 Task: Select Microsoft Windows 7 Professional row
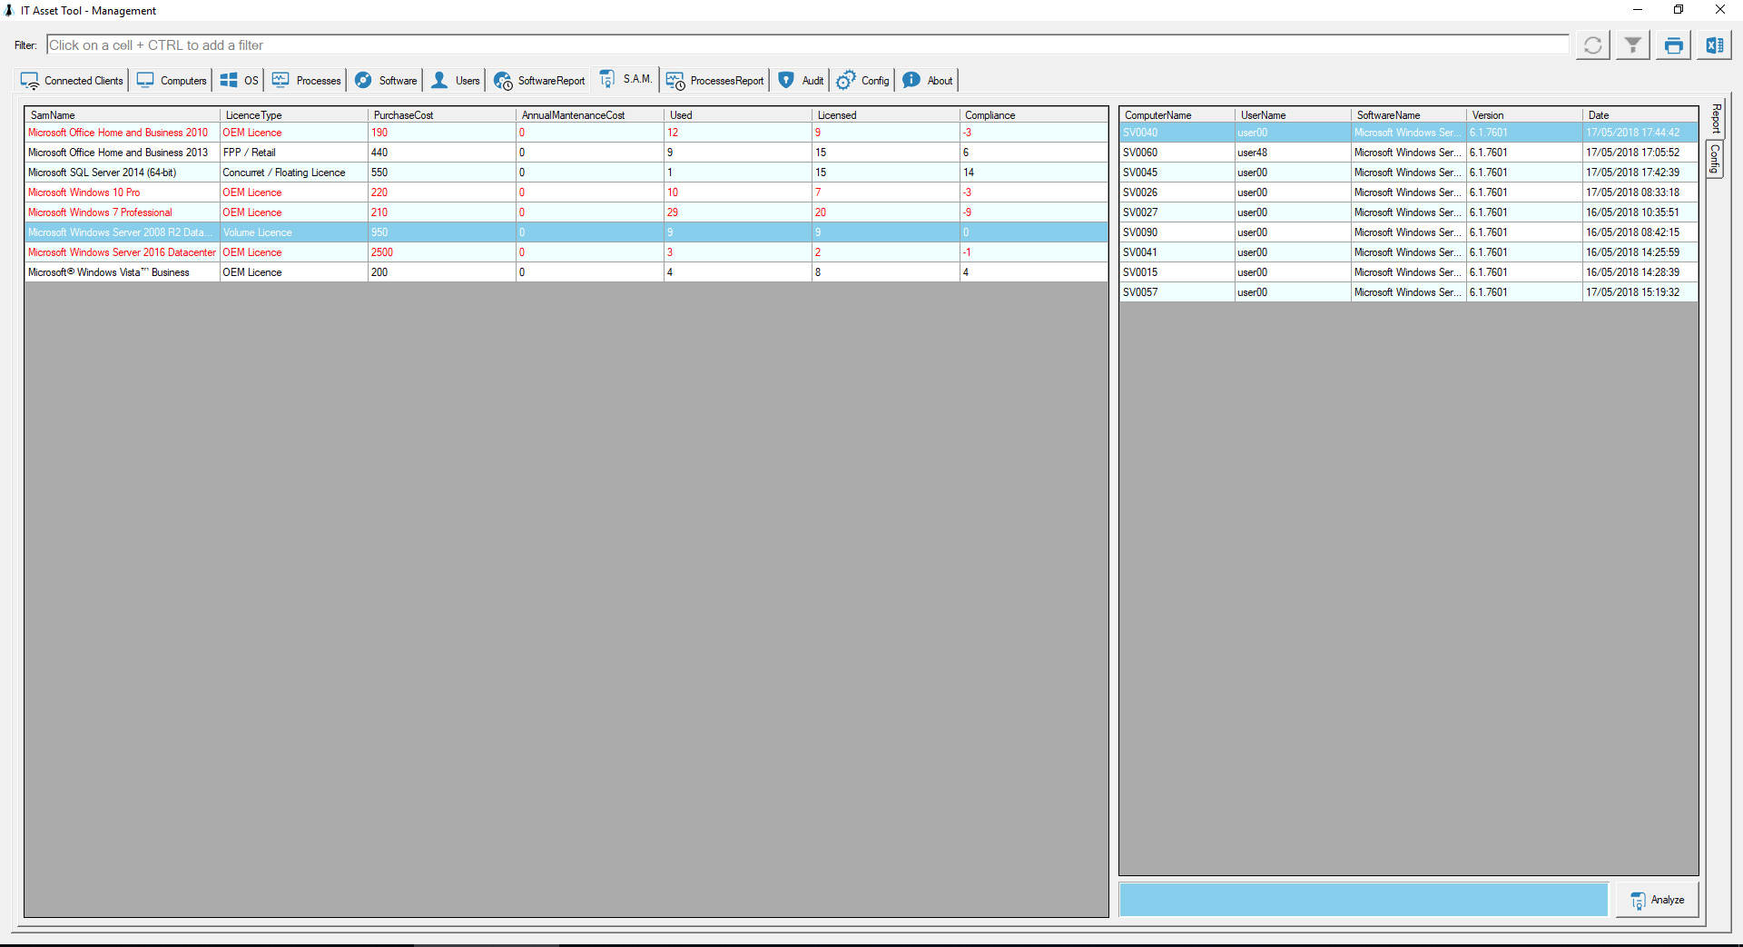566,212
